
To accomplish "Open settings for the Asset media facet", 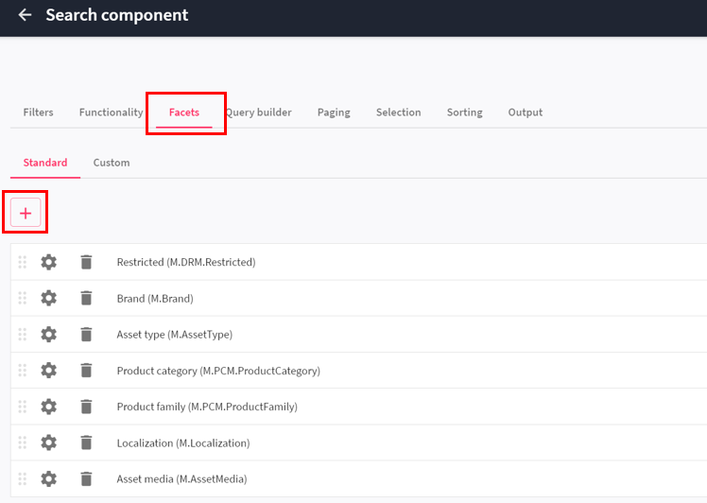I will [49, 478].
